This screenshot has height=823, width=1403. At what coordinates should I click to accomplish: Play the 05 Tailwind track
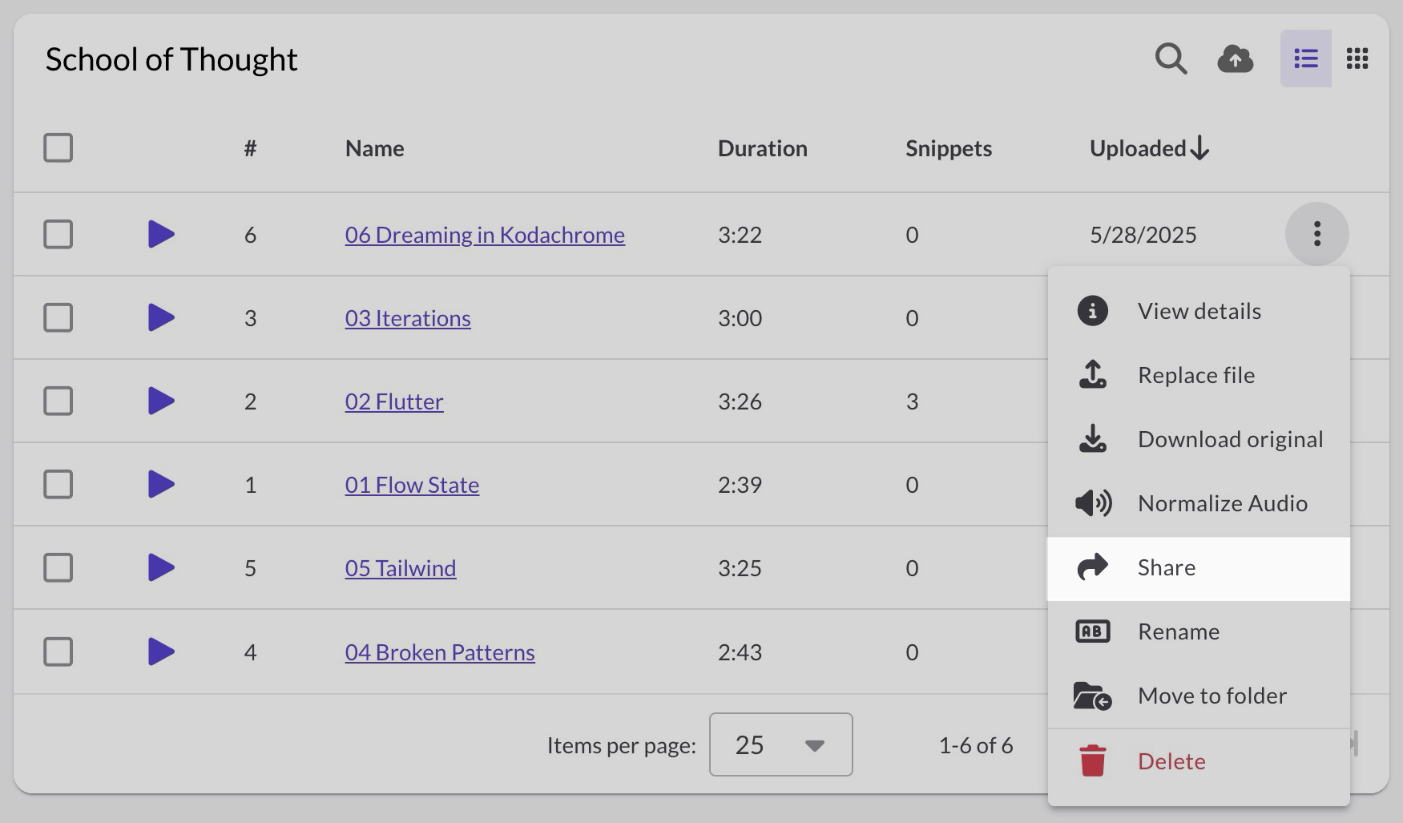pos(161,568)
